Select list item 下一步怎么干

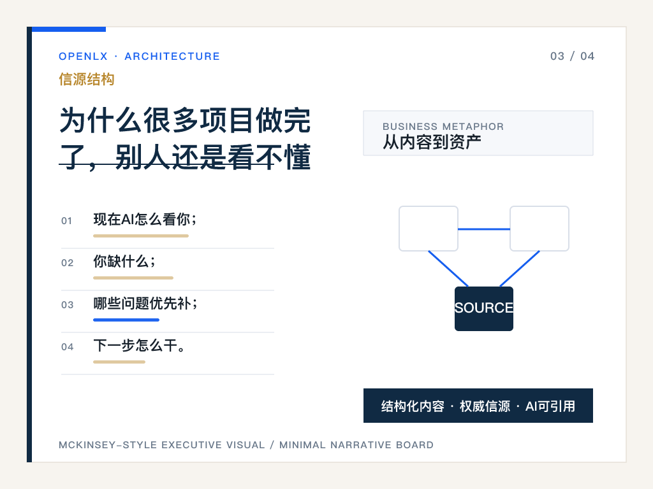[x=140, y=345]
